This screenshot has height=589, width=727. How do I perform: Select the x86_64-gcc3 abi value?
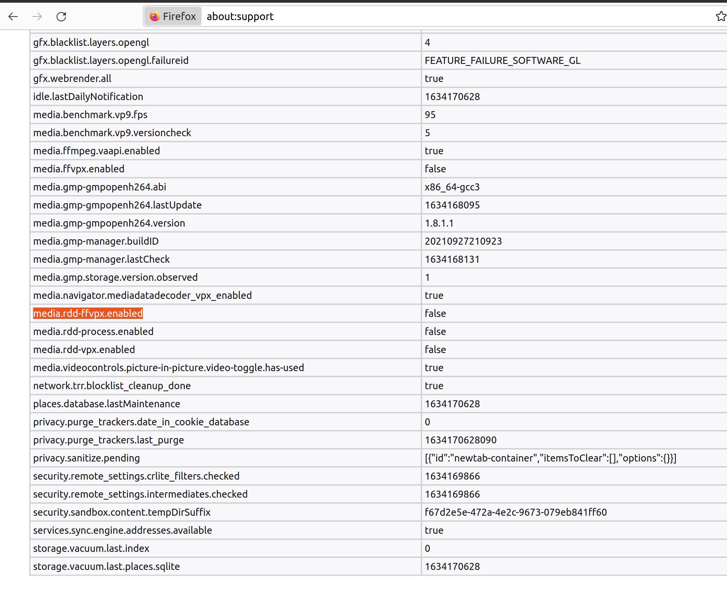[452, 187]
